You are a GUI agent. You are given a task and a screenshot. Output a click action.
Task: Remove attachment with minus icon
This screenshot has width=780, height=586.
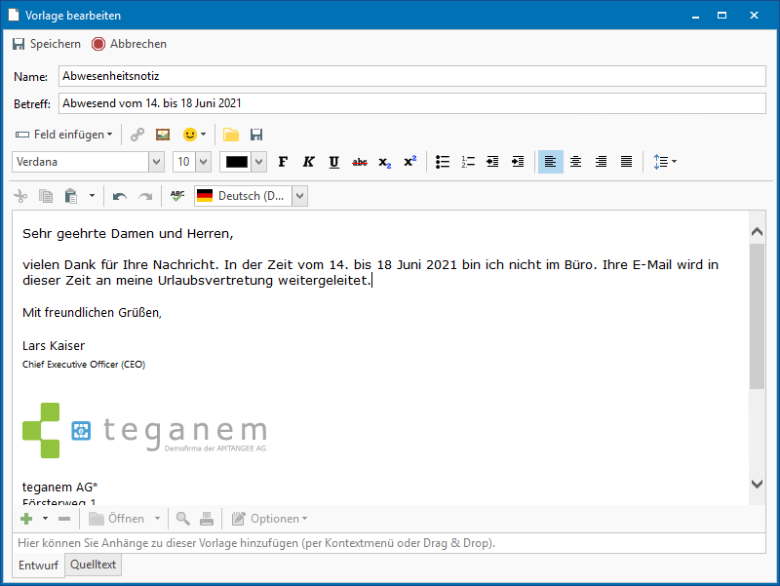coord(64,519)
